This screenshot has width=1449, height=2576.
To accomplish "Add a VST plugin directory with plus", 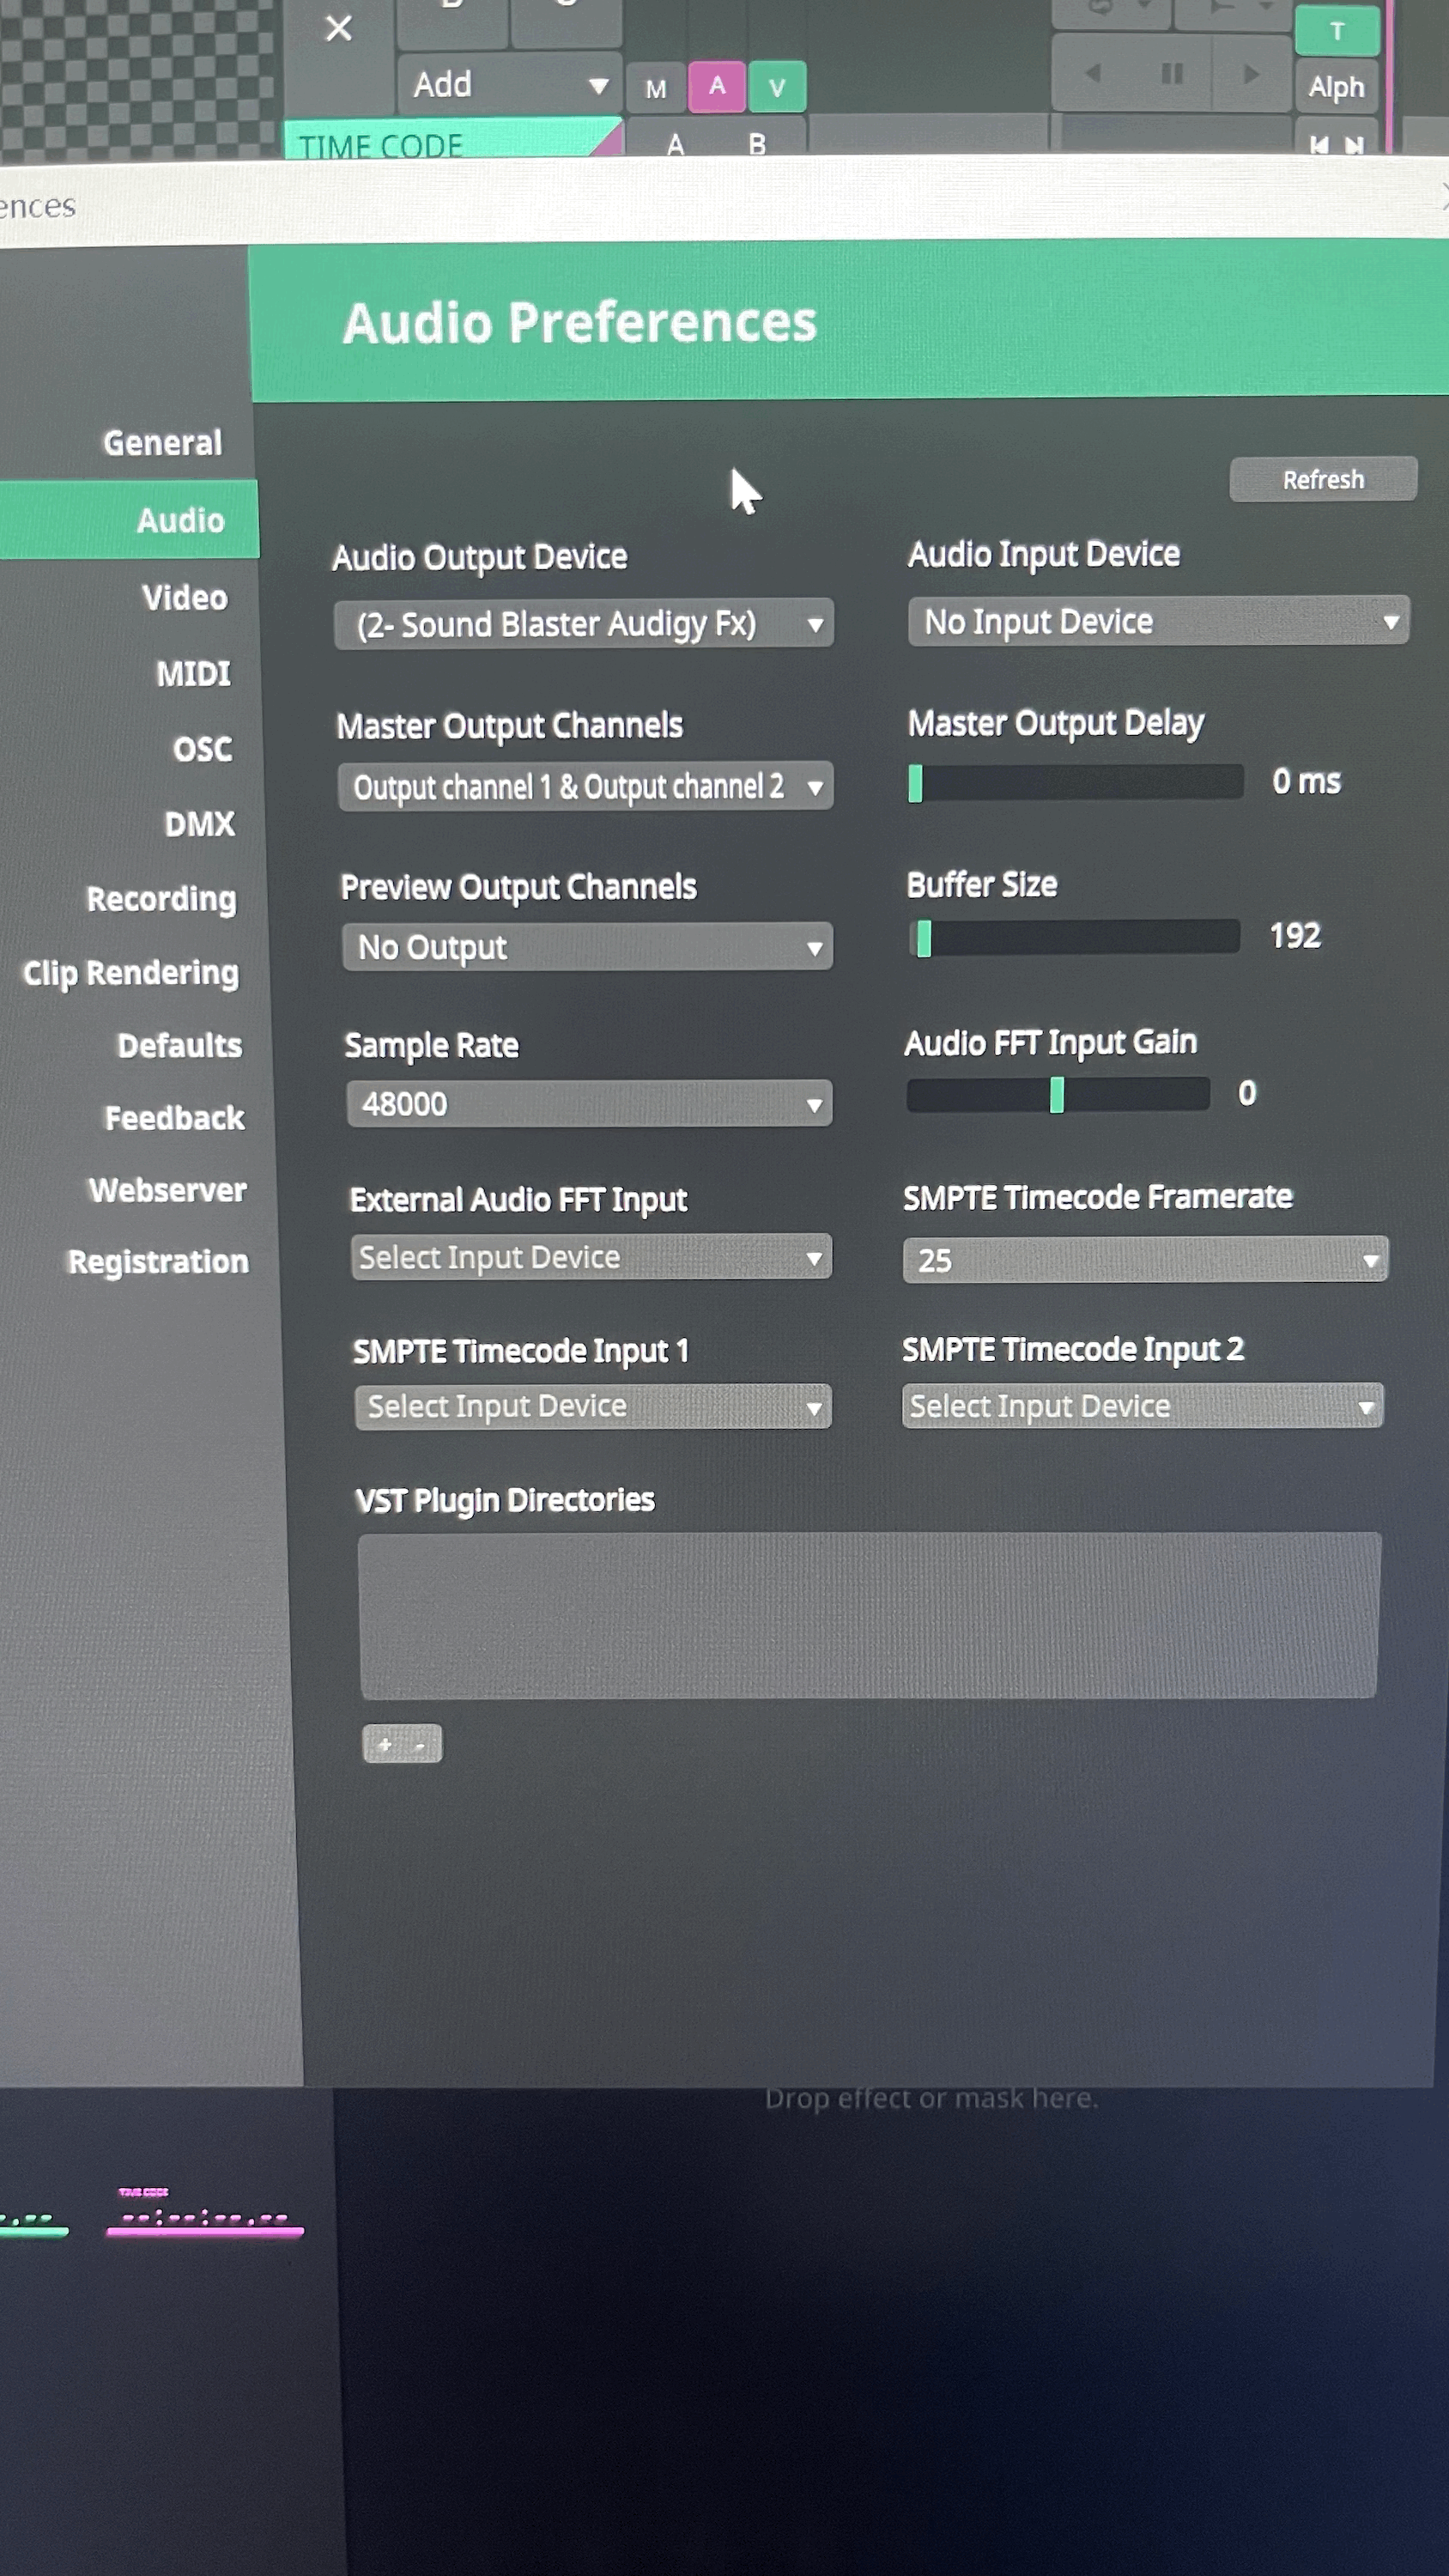I will pos(385,1744).
